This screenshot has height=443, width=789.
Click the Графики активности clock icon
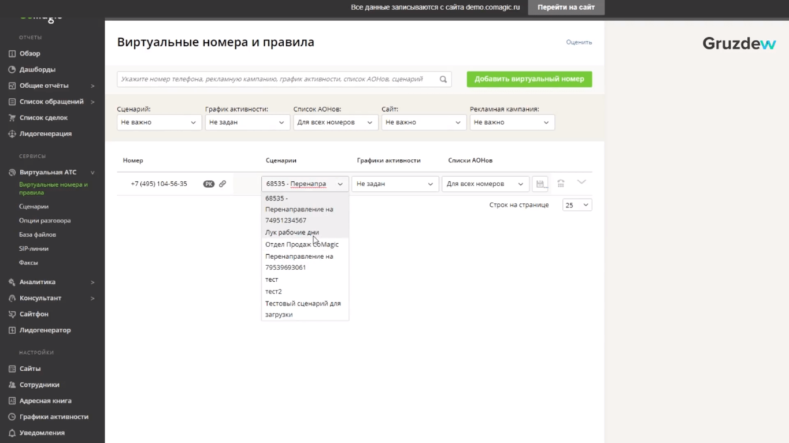point(12,417)
